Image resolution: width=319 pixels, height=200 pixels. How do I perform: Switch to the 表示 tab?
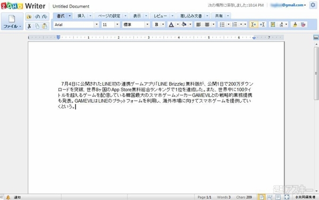[137, 16]
